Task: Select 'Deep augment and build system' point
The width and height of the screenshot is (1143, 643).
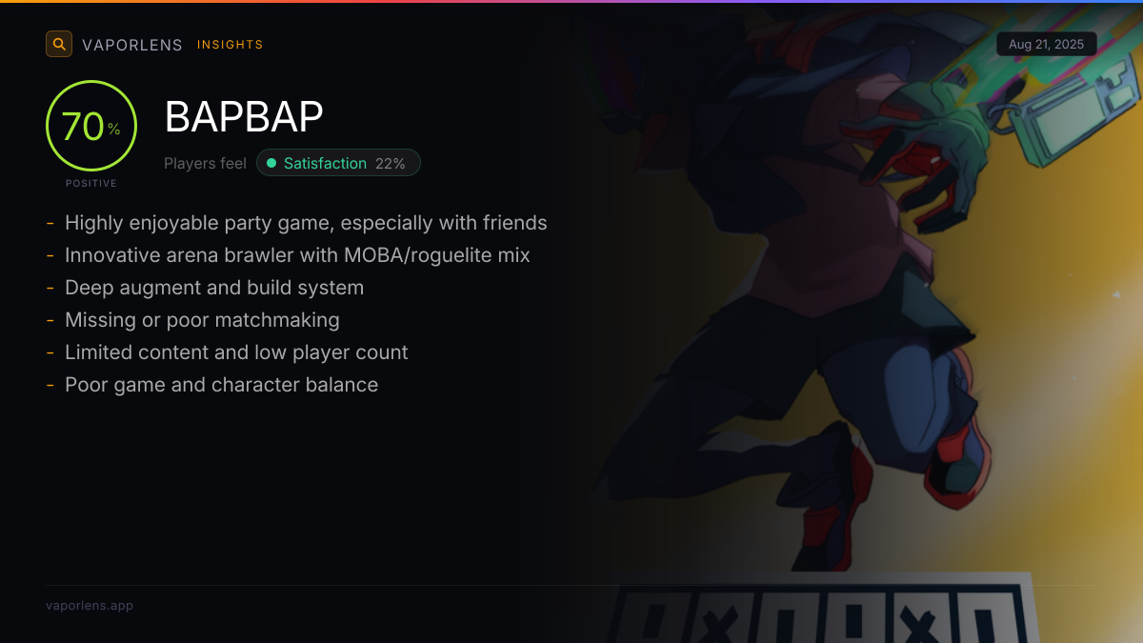Action: click(x=214, y=288)
